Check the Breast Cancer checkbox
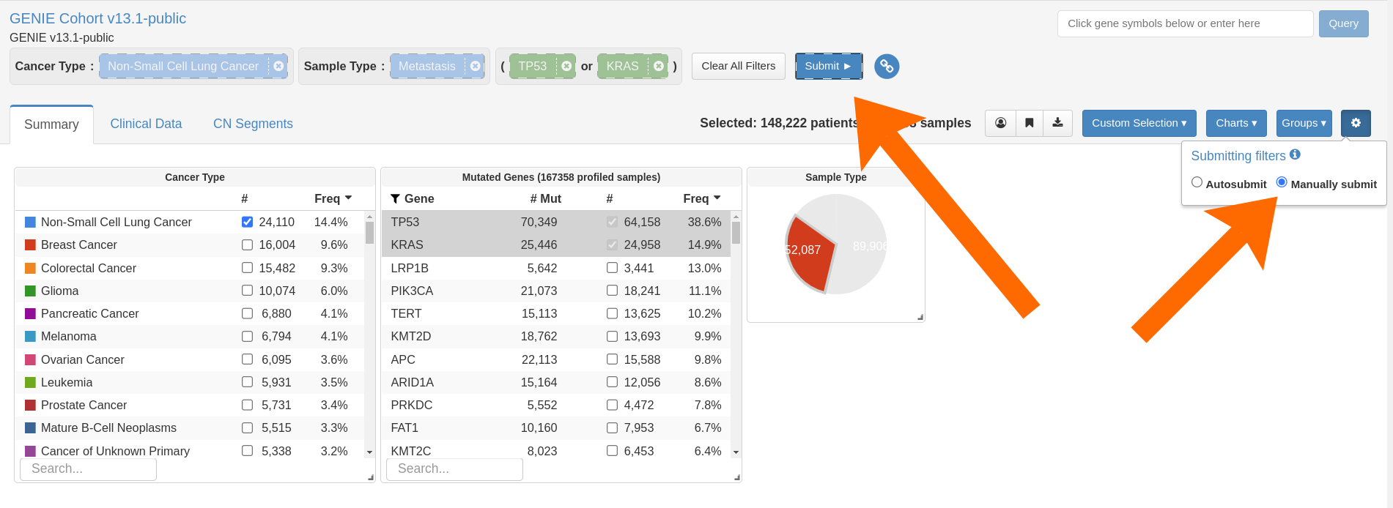1393x508 pixels. click(x=247, y=245)
